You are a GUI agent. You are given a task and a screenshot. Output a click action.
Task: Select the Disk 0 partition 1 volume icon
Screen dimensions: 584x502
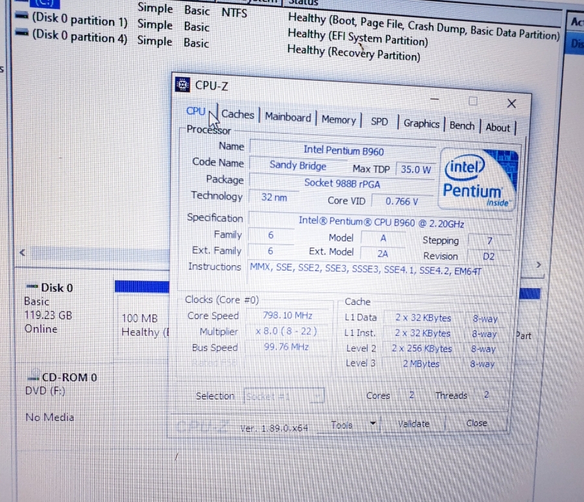point(21,19)
